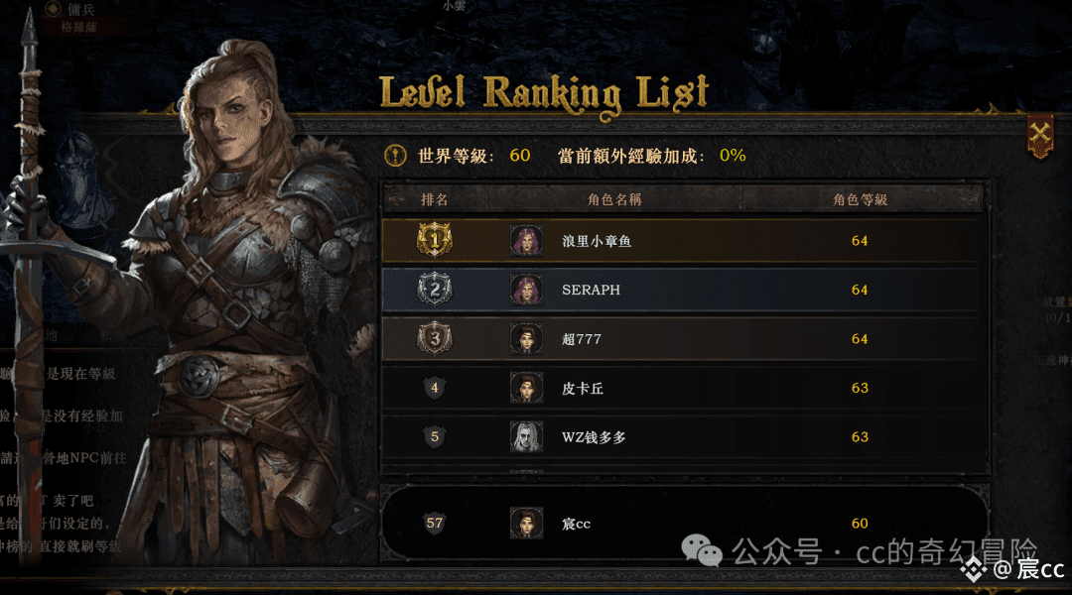Click 皮卡丘's avatar portrait

tap(526, 388)
